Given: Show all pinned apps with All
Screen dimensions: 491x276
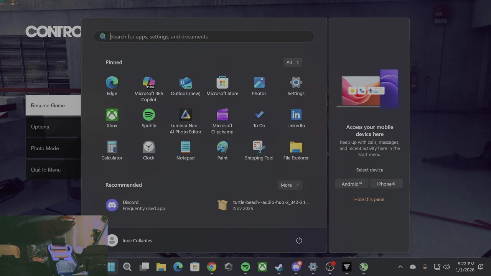Looking at the screenshot, I should tap(293, 62).
